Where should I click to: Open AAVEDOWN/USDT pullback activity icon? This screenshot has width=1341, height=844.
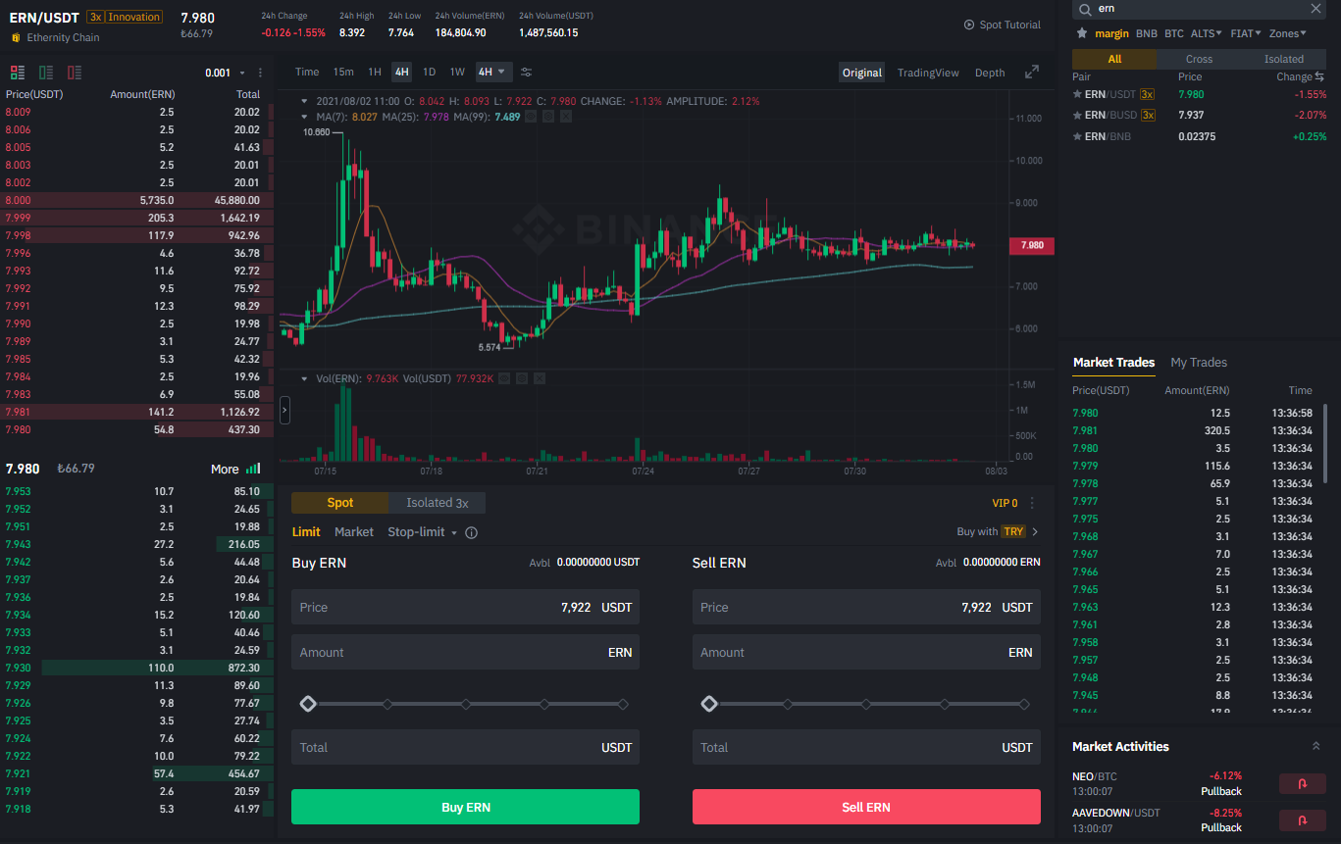click(x=1303, y=819)
